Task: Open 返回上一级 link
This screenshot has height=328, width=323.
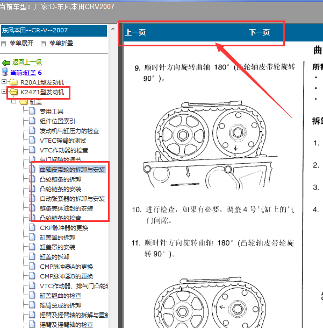Action: click(x=27, y=62)
